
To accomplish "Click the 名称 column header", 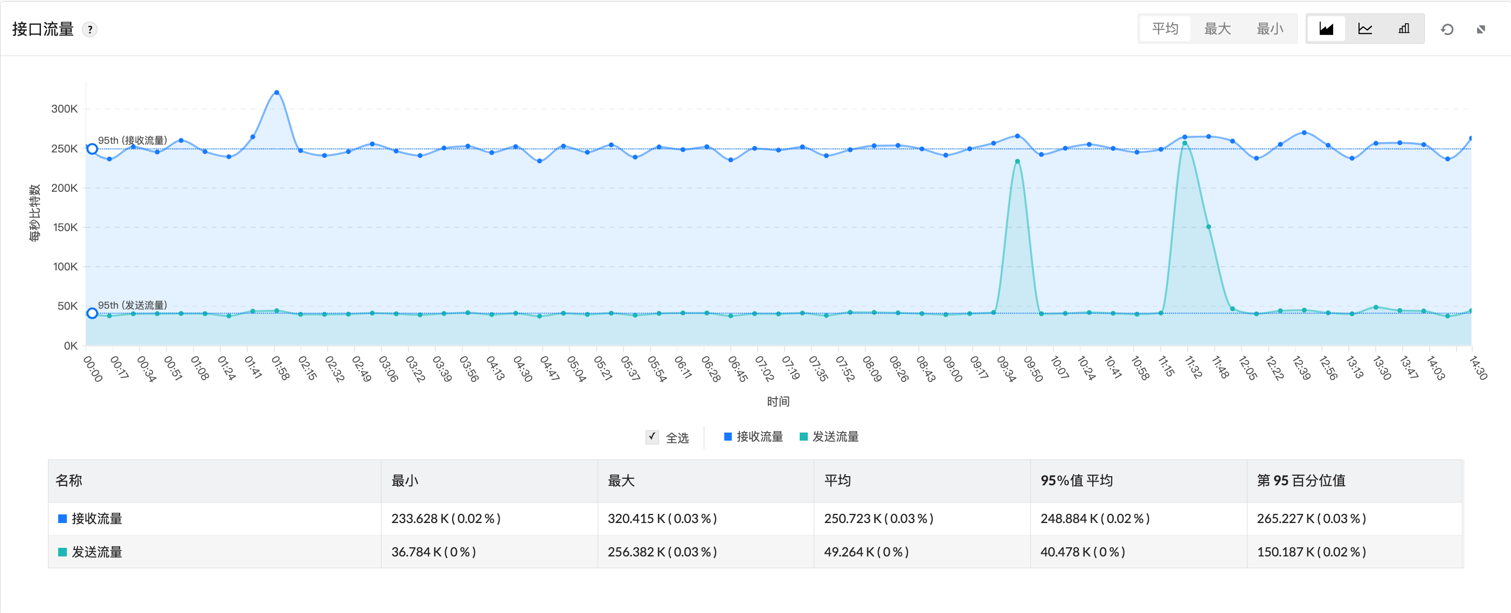I will click(x=68, y=480).
